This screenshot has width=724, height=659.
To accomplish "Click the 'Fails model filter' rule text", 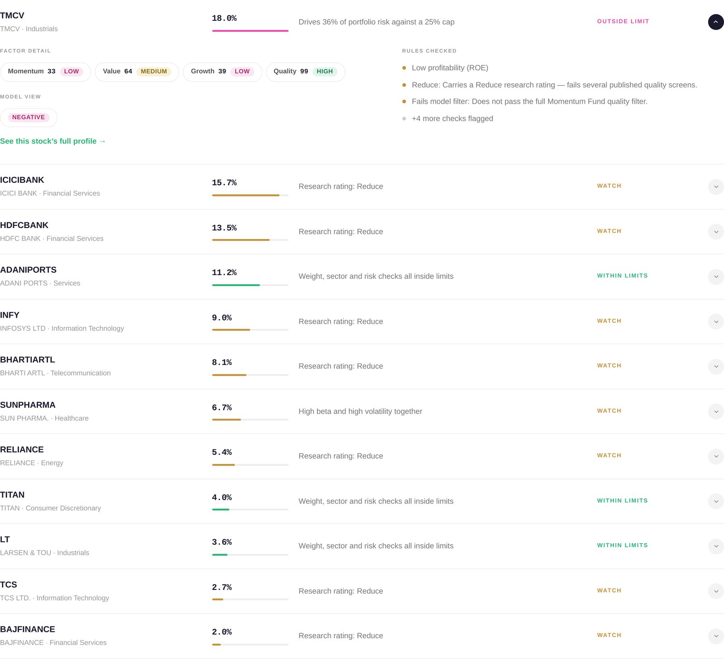I will click(x=529, y=101).
